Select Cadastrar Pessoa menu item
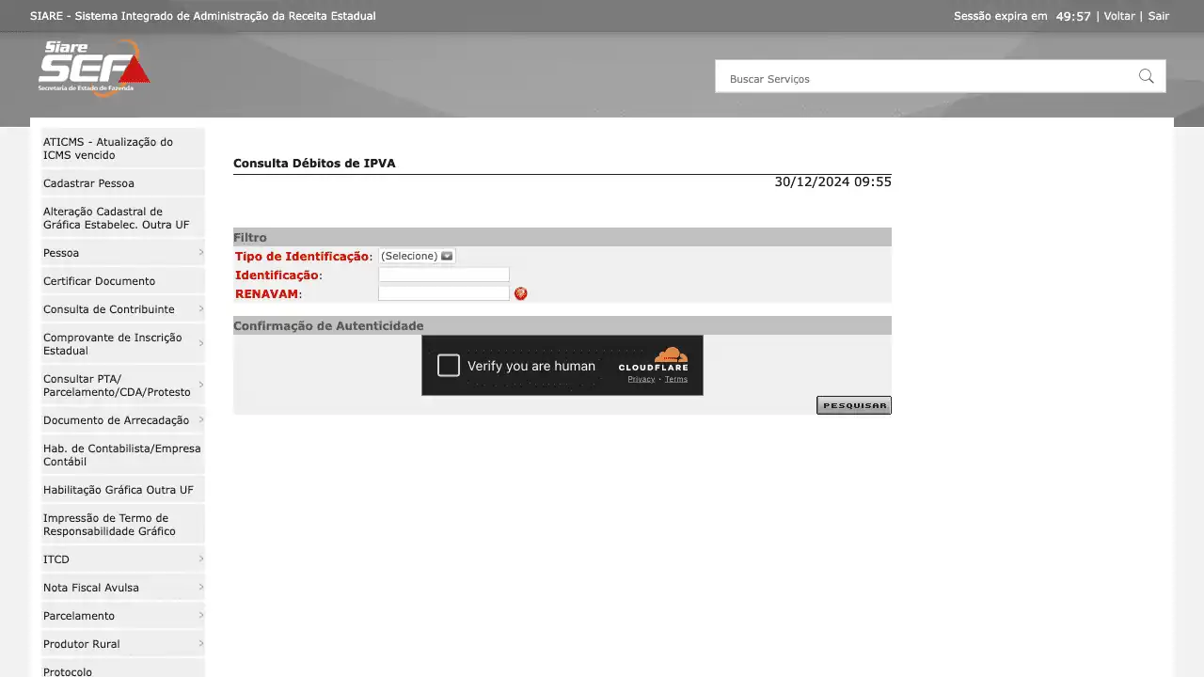The image size is (1204, 677). (88, 183)
